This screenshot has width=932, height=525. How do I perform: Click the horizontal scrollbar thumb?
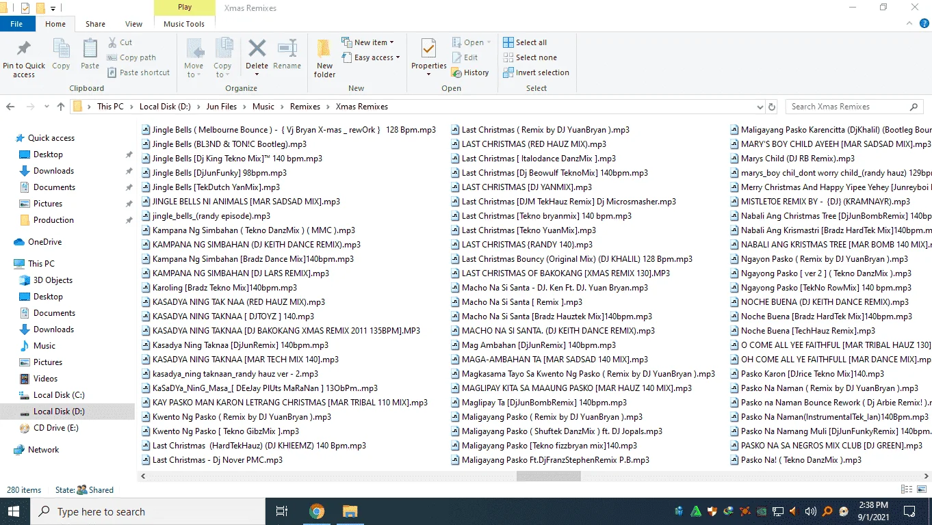pyautogui.click(x=549, y=476)
